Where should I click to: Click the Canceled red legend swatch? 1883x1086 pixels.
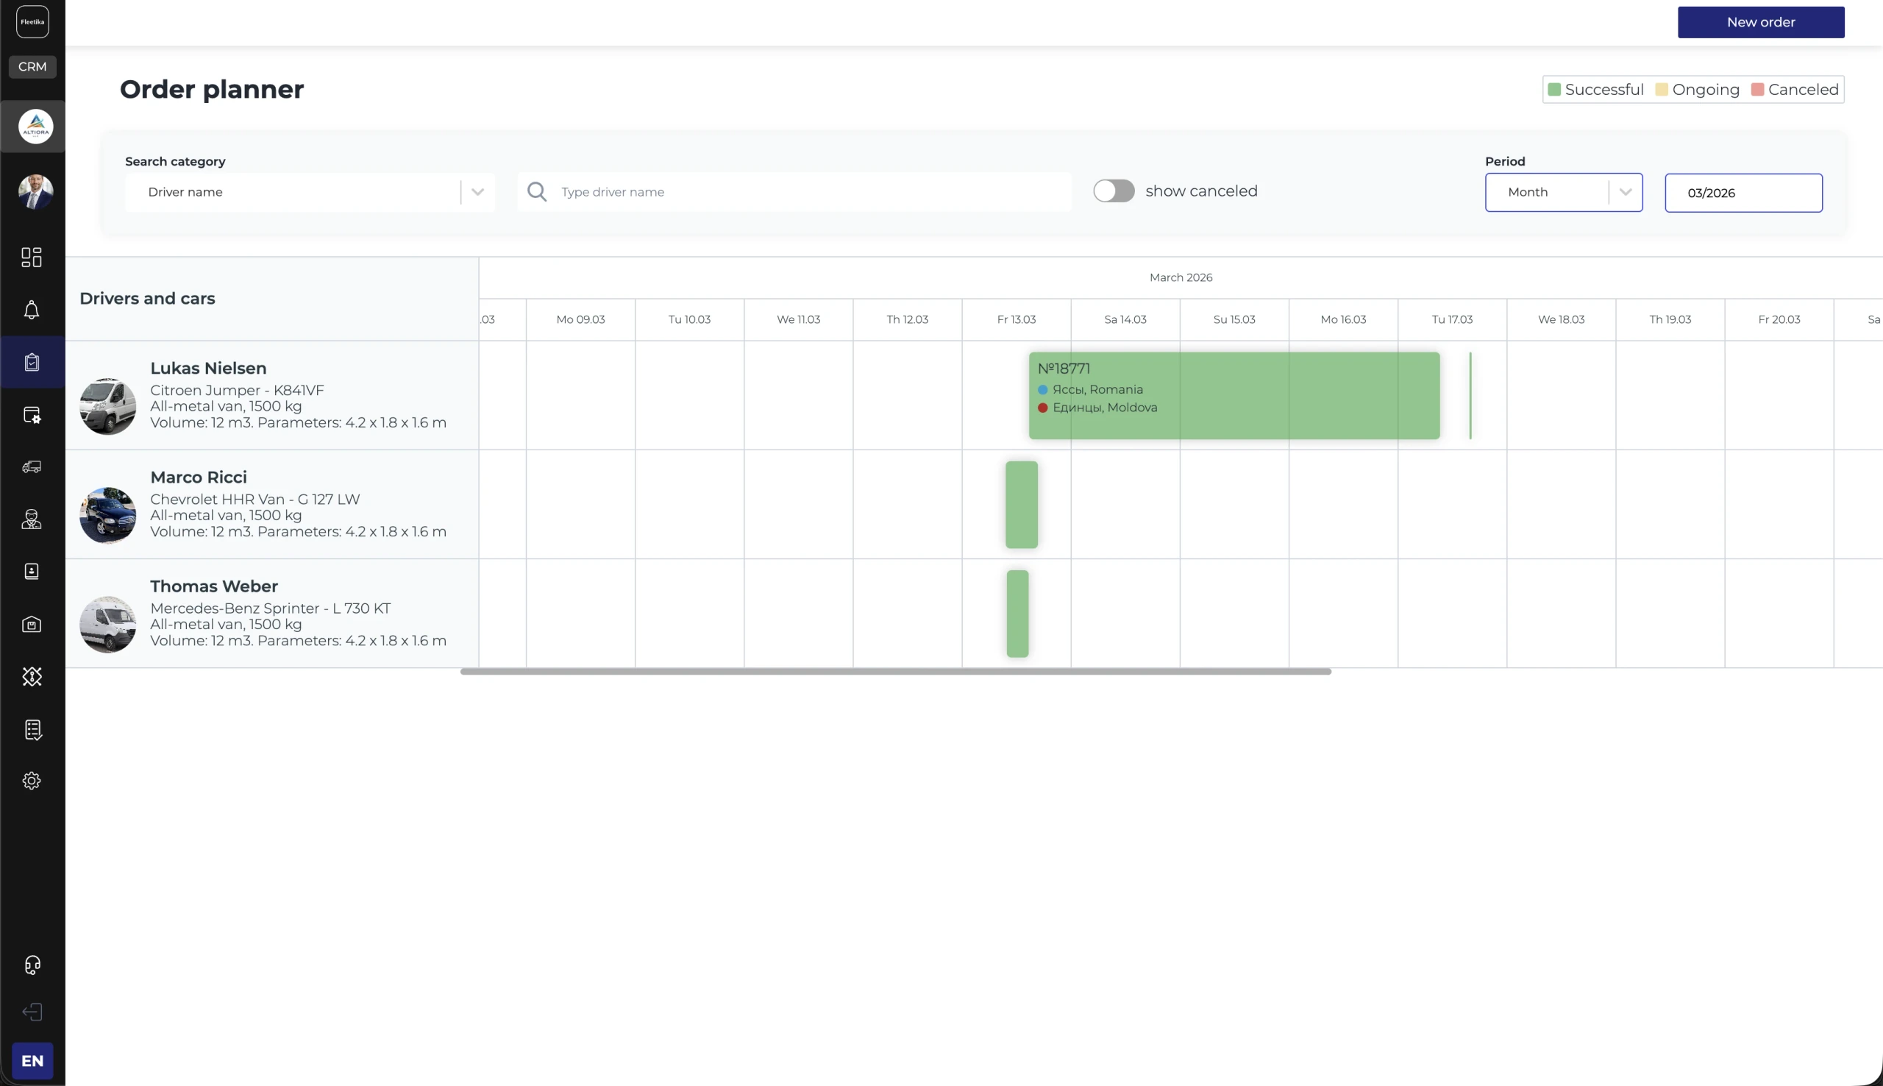pos(1758,90)
